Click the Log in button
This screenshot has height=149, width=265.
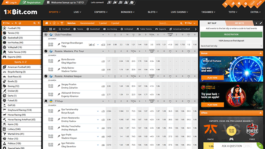11,2
